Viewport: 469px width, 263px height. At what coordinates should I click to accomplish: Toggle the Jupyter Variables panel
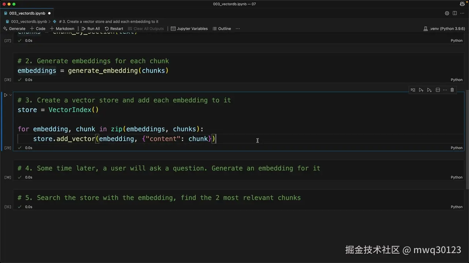[189, 28]
